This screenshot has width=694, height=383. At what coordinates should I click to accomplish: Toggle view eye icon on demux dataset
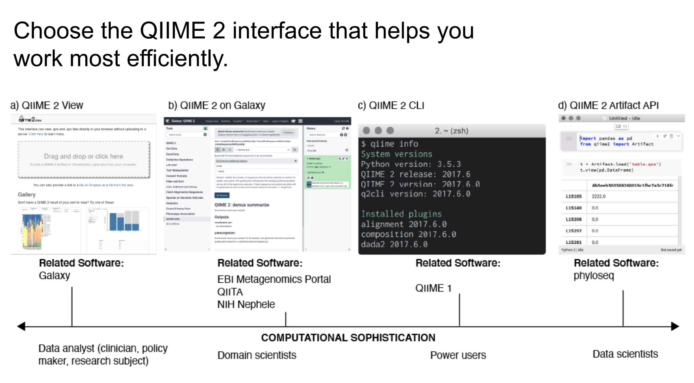pos(339,159)
